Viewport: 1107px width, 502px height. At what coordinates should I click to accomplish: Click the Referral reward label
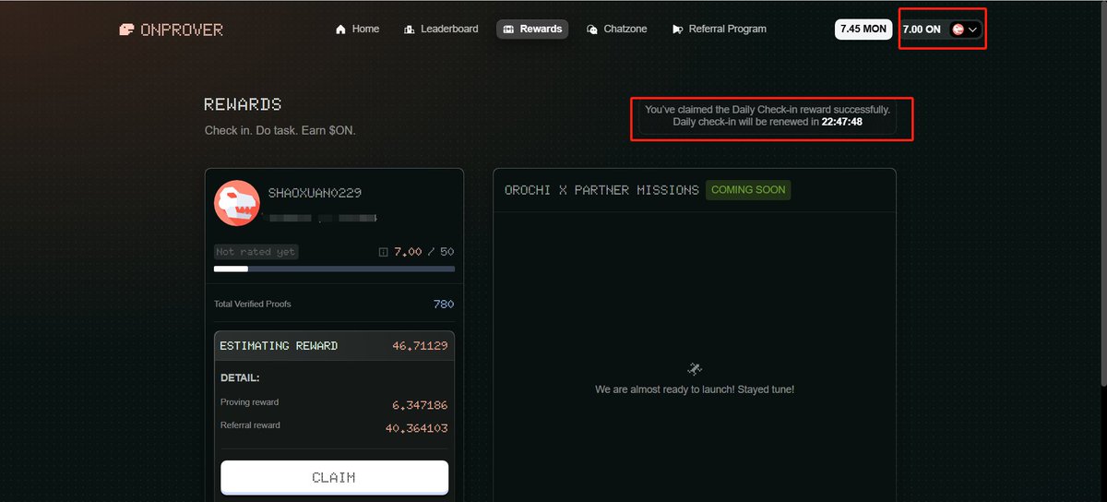(250, 425)
